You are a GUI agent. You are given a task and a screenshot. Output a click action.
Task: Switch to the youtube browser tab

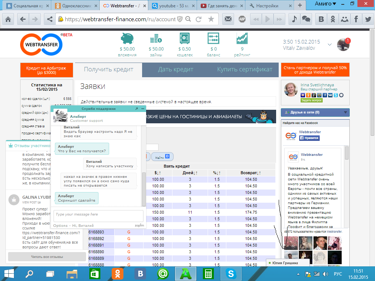[x=174, y=6]
